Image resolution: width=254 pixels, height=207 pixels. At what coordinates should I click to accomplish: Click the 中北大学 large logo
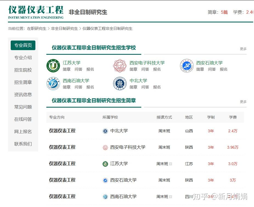(120, 84)
